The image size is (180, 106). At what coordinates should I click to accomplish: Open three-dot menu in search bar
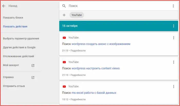point(173,6)
